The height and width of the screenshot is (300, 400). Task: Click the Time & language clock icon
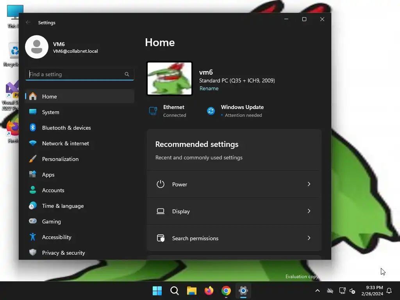click(x=33, y=205)
